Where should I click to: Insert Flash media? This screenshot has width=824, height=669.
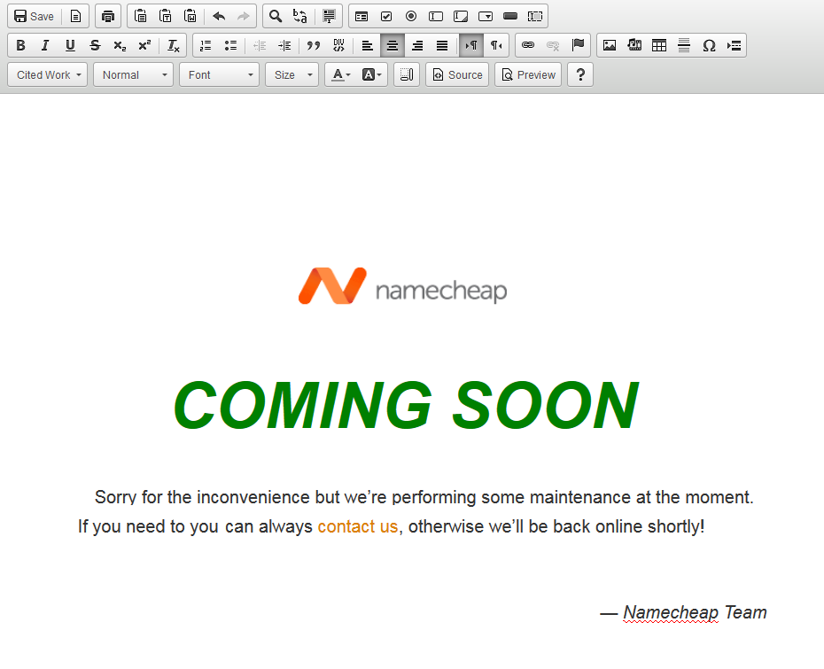[x=634, y=46]
